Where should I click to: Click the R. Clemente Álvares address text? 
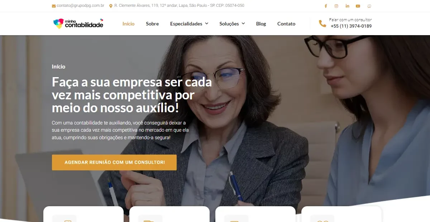coord(179,6)
